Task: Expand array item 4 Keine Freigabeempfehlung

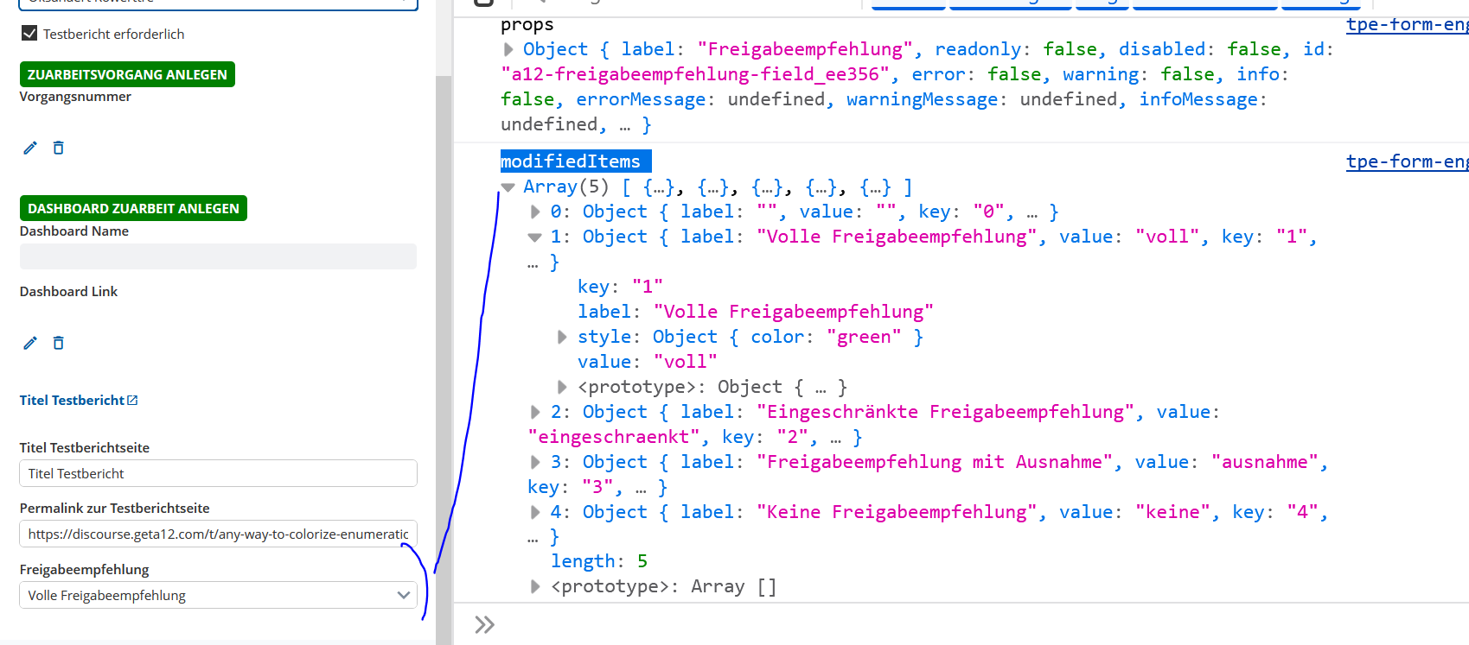Action: coord(535,512)
